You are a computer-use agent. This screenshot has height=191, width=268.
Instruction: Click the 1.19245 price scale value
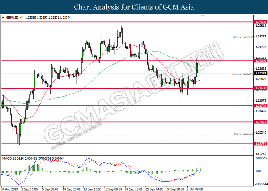point(261,154)
